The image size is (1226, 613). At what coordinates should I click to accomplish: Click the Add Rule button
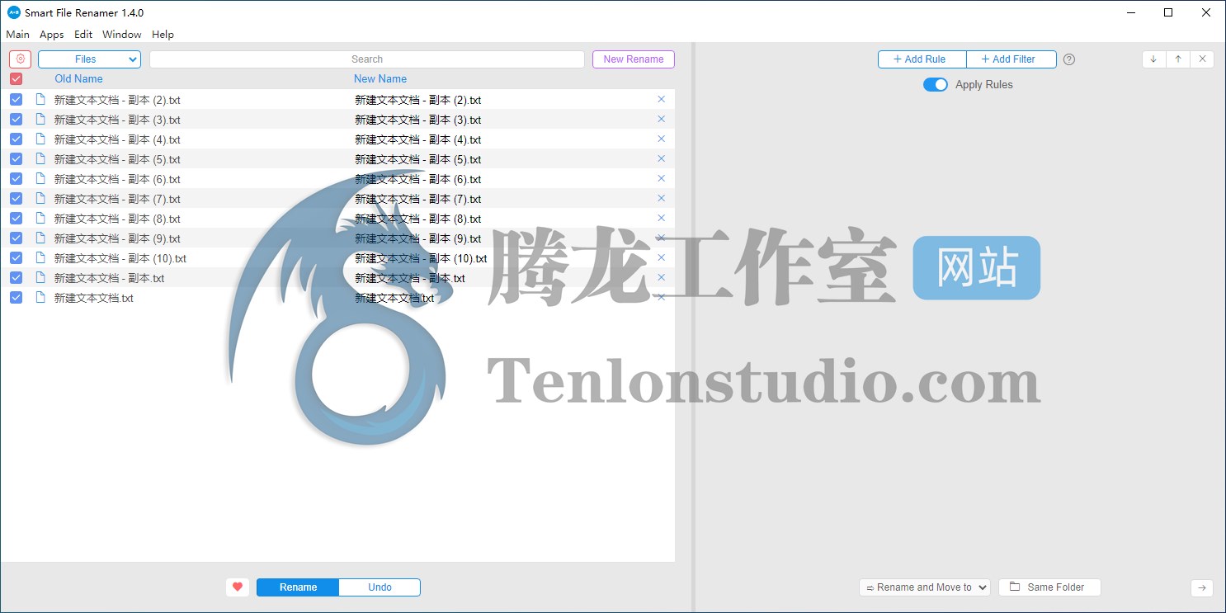tap(922, 59)
